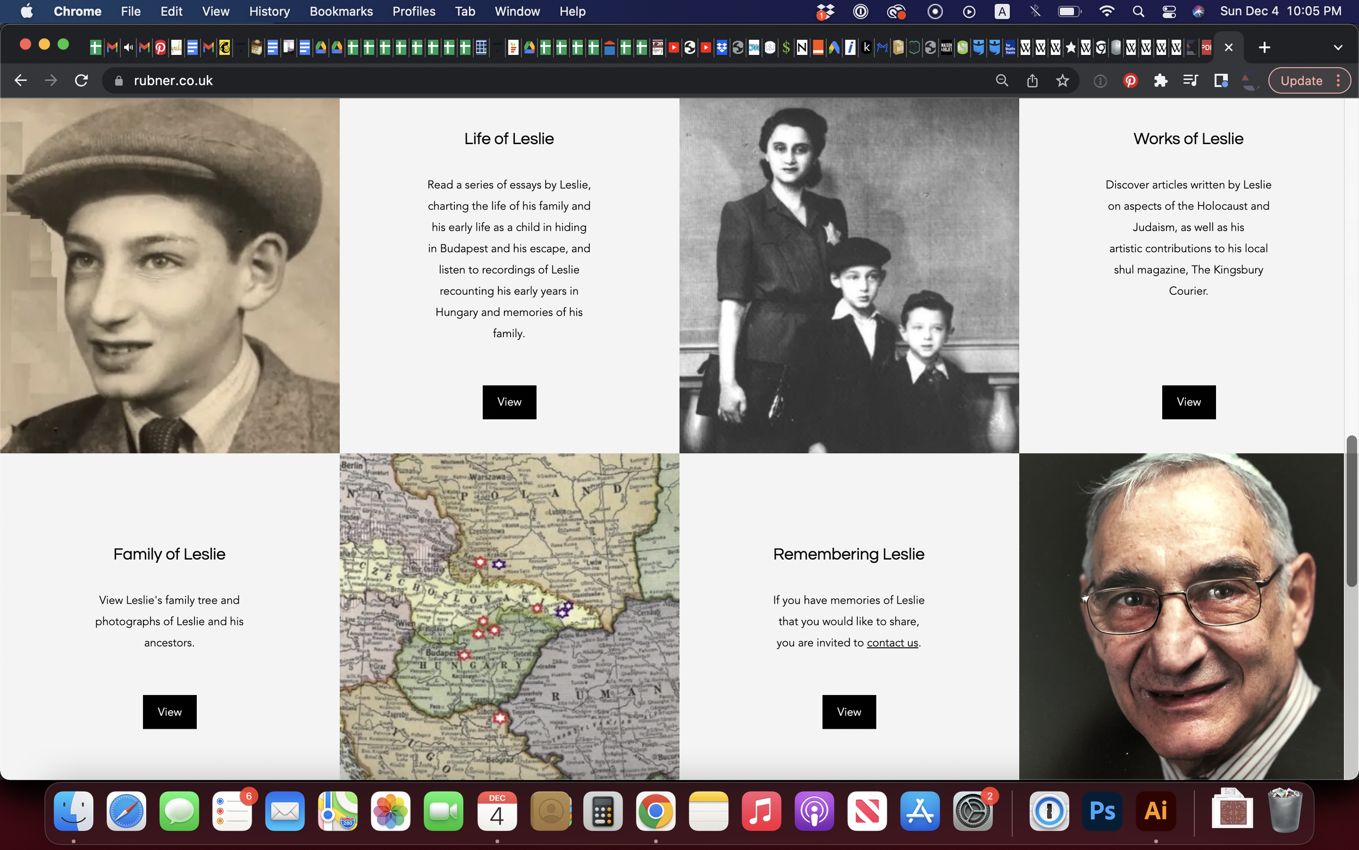This screenshot has width=1359, height=850.
Task: Go back to the previous page
Action: [x=21, y=80]
